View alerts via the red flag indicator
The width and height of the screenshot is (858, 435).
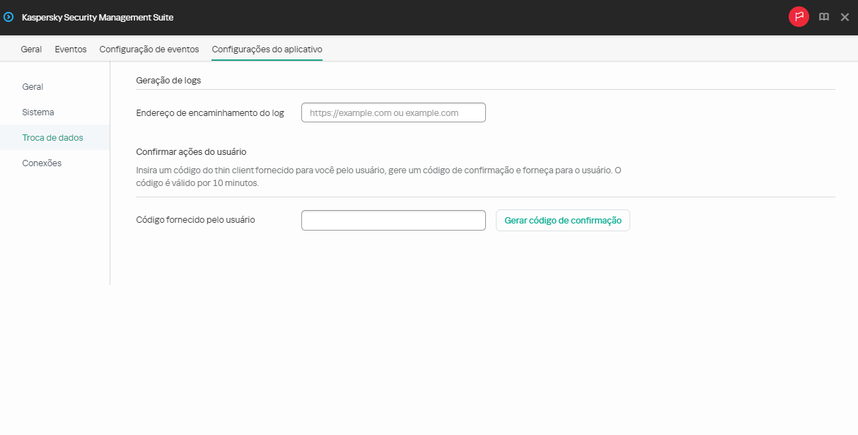(x=799, y=16)
